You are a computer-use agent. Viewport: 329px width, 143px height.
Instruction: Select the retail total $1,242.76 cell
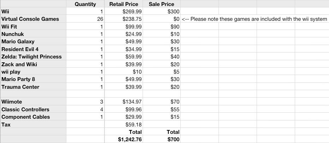(124, 139)
